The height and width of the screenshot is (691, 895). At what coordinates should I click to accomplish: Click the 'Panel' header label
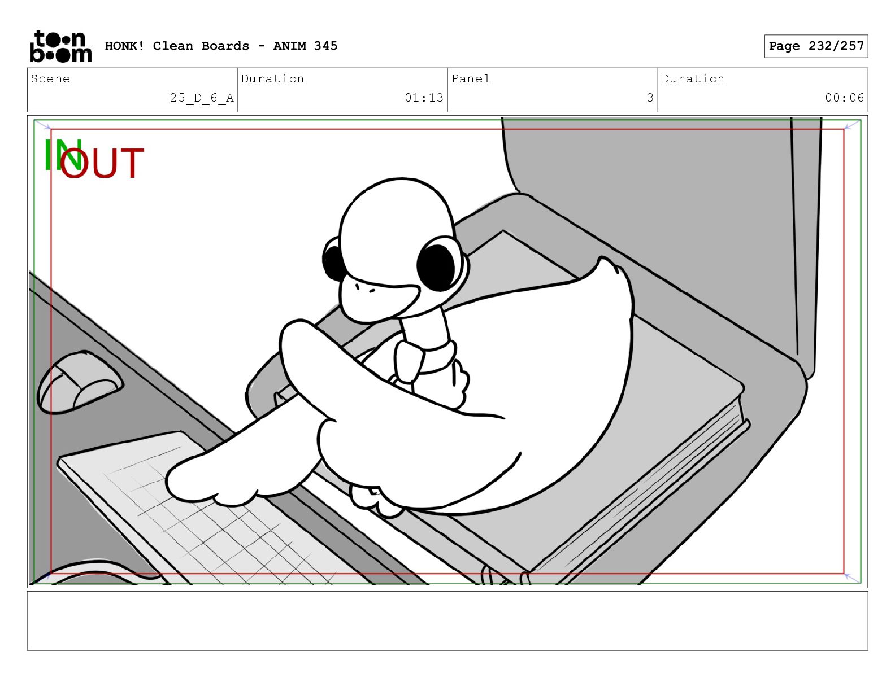pos(471,78)
